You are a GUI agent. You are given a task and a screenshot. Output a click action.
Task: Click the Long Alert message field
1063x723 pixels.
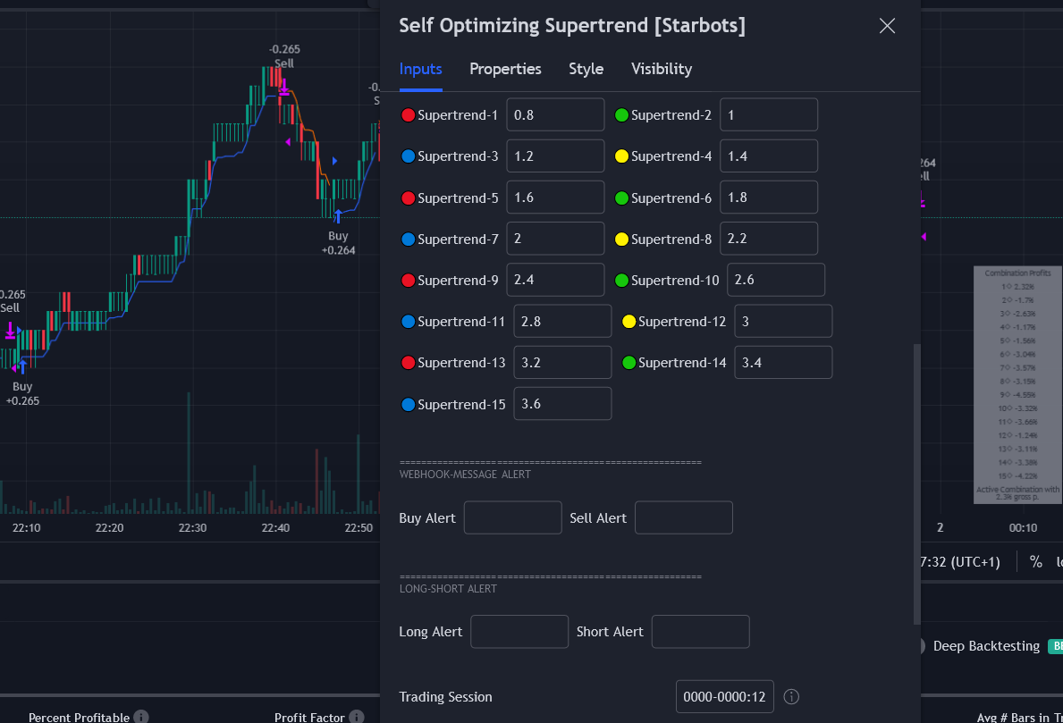coord(519,632)
